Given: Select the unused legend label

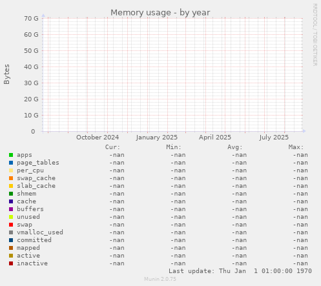Looking at the screenshot, I should (28, 217).
